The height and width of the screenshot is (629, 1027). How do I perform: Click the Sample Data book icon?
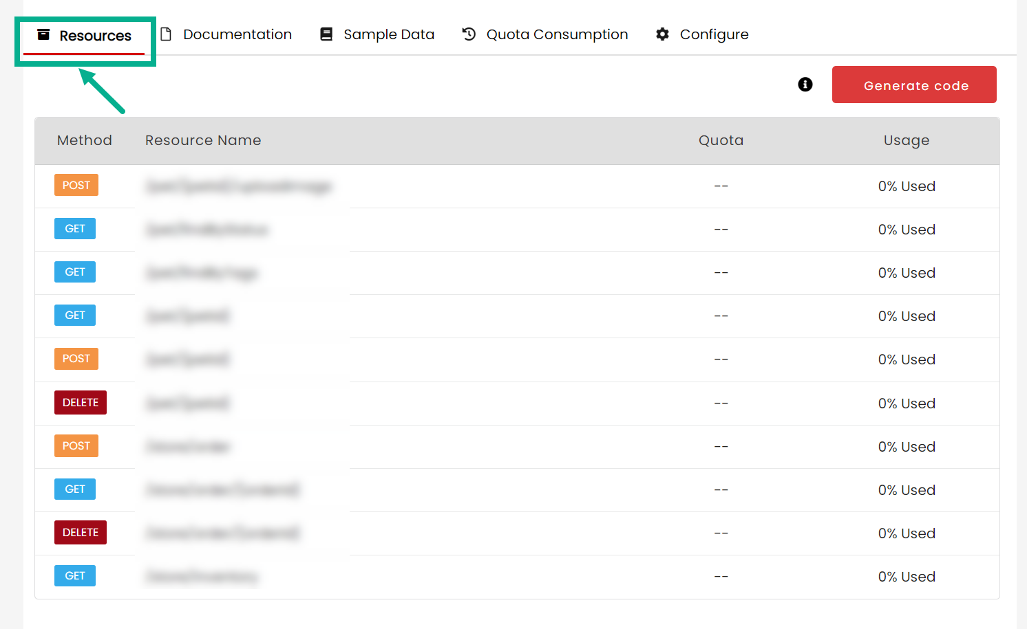point(326,34)
